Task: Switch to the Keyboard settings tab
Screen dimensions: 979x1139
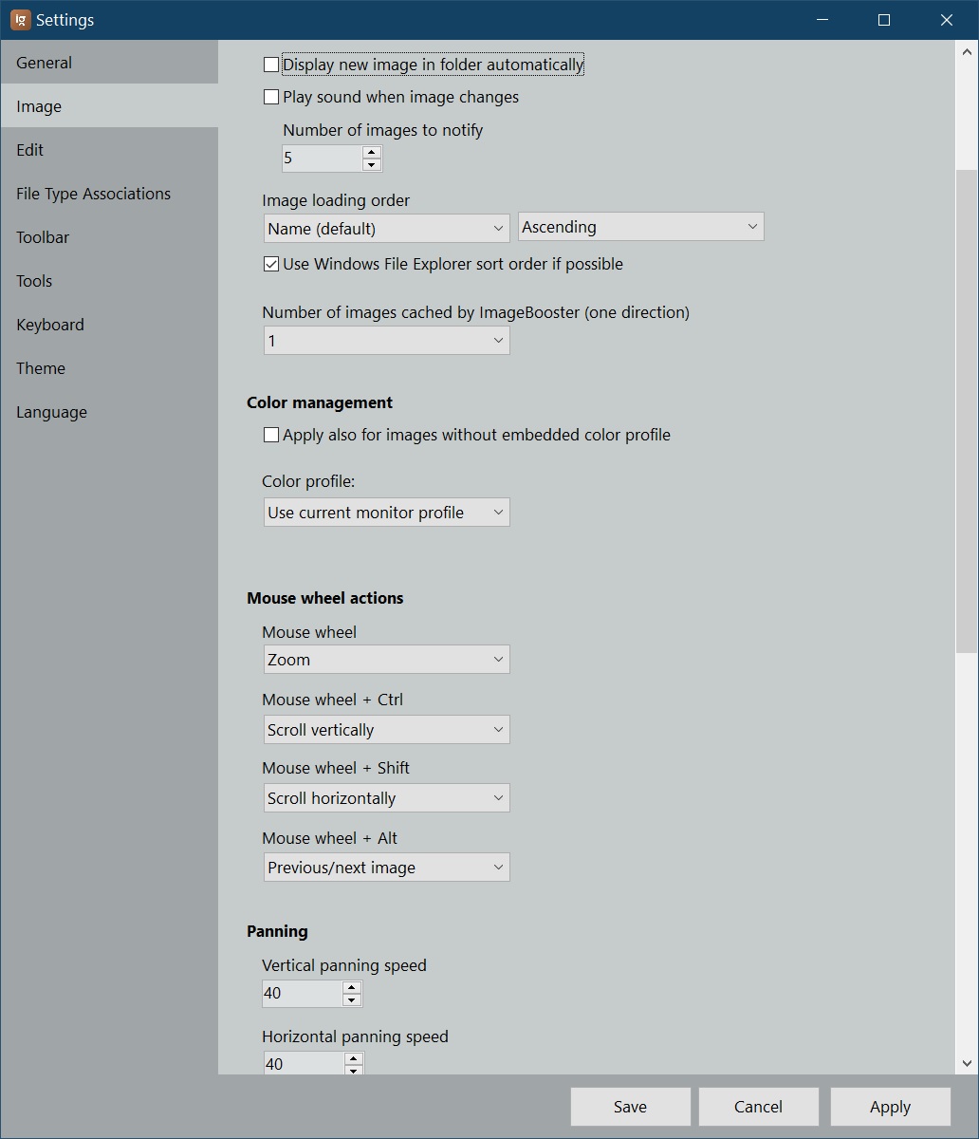Action: [109, 325]
